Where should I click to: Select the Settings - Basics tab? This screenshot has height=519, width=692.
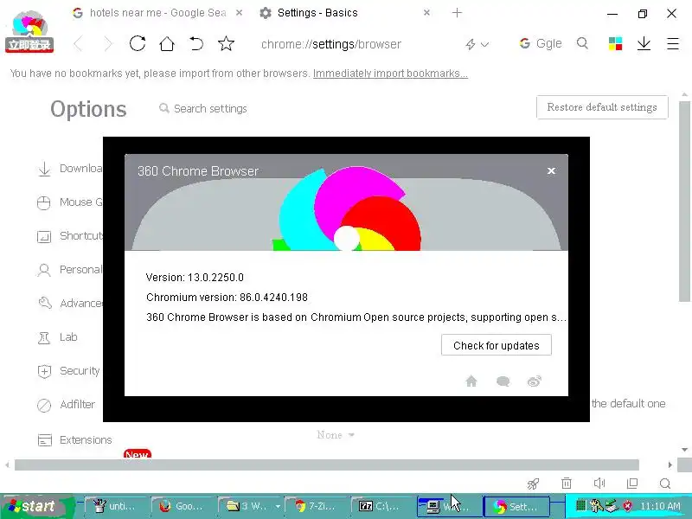point(317,13)
